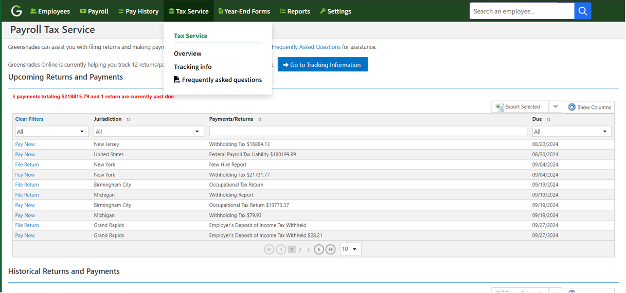This screenshot has width=626, height=293.
Task: Click the Show Columns button
Action: (x=589, y=107)
